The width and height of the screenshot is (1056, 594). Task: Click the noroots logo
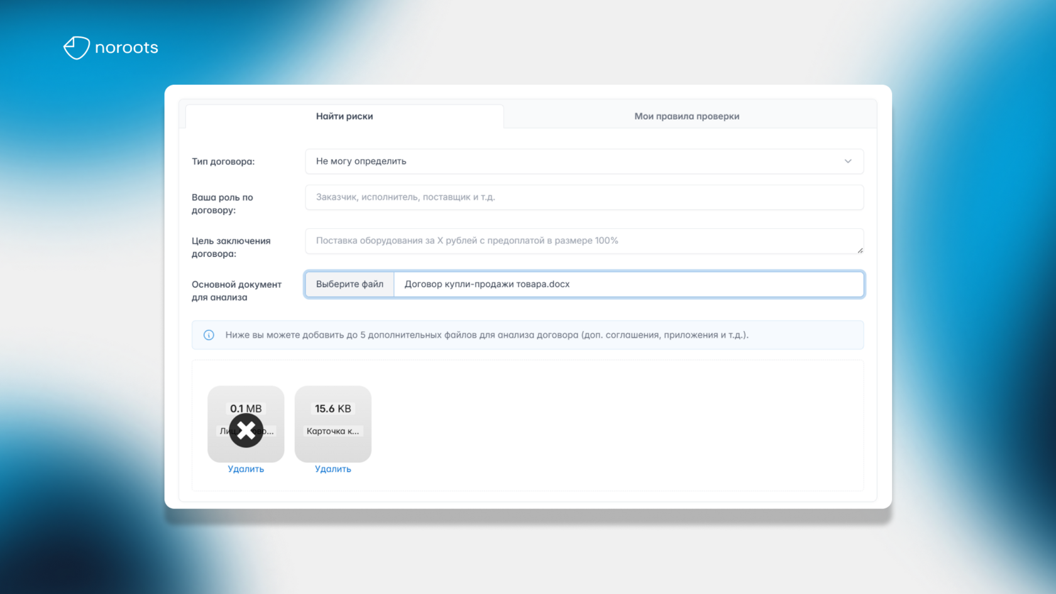111,48
